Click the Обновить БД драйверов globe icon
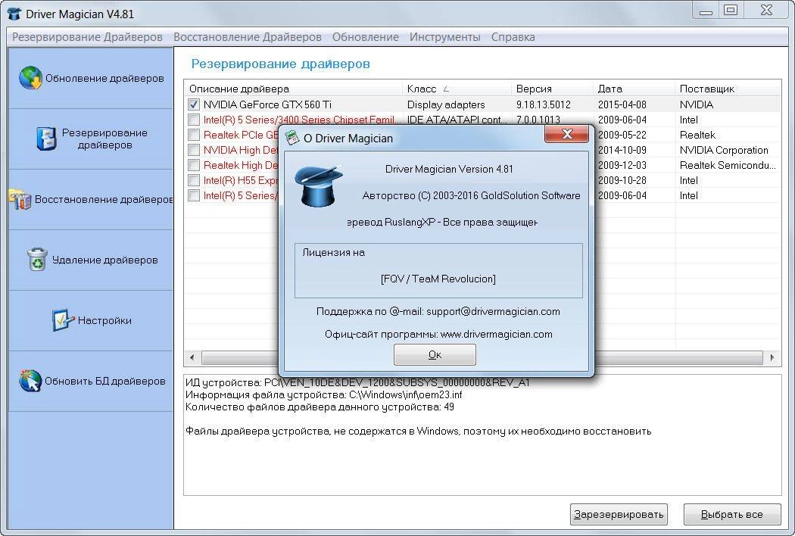 point(30,380)
